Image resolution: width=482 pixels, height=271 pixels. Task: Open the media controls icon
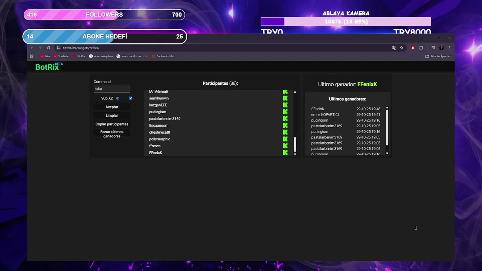click(x=433, y=48)
